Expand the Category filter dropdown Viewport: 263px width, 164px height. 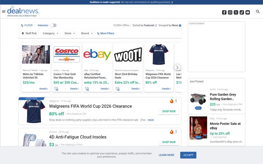click(x=50, y=33)
